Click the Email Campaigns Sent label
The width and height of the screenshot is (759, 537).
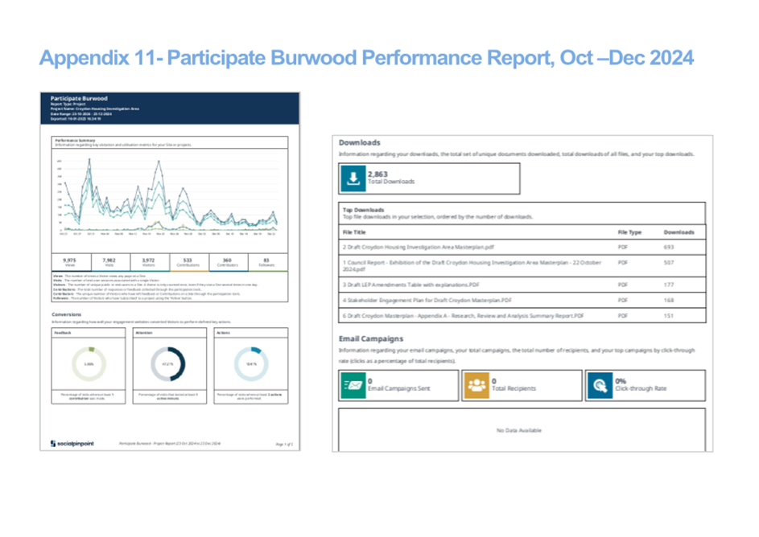[399, 388]
